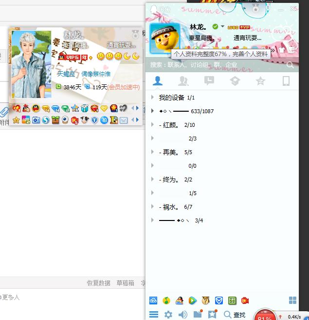The image size is (309, 320).
Task: Open the QQ main menu hamburger icon
Action: [154, 315]
